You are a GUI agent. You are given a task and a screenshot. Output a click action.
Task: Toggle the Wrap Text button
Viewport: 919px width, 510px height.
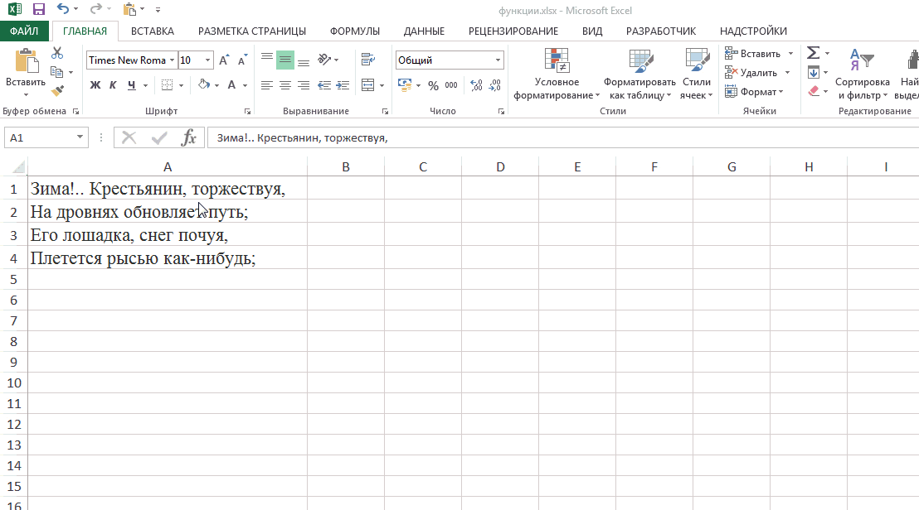coord(368,60)
